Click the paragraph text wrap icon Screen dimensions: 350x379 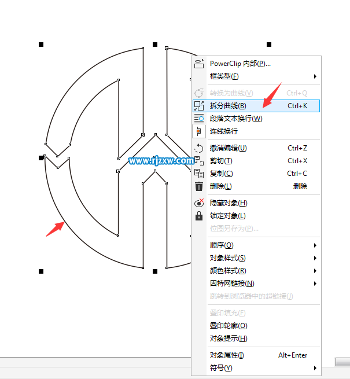[x=199, y=119]
